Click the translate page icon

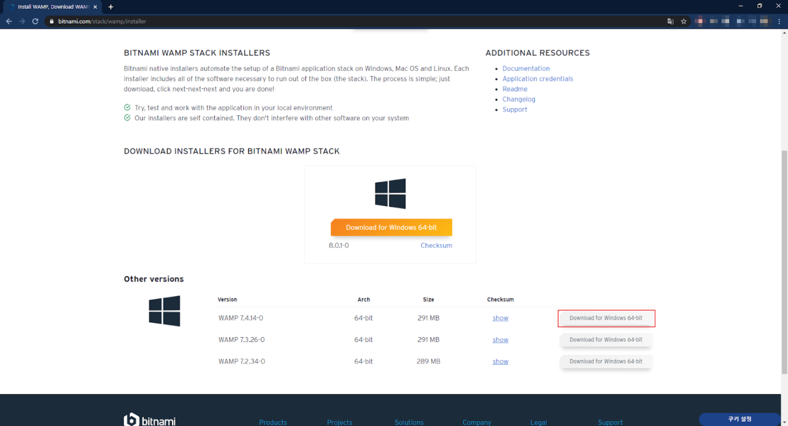tap(670, 21)
